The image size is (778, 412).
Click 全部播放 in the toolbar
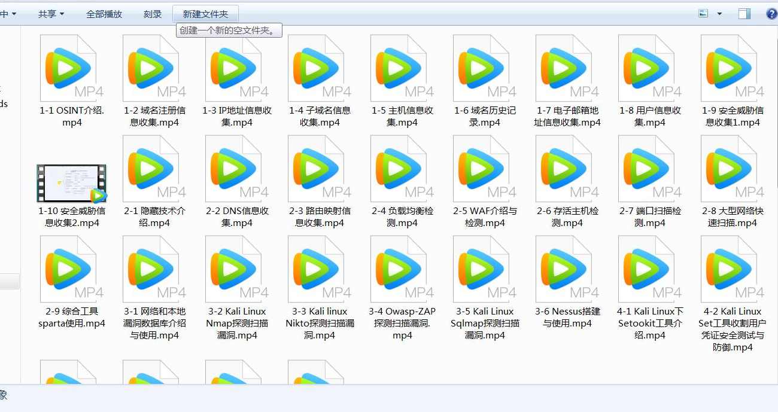coord(104,13)
